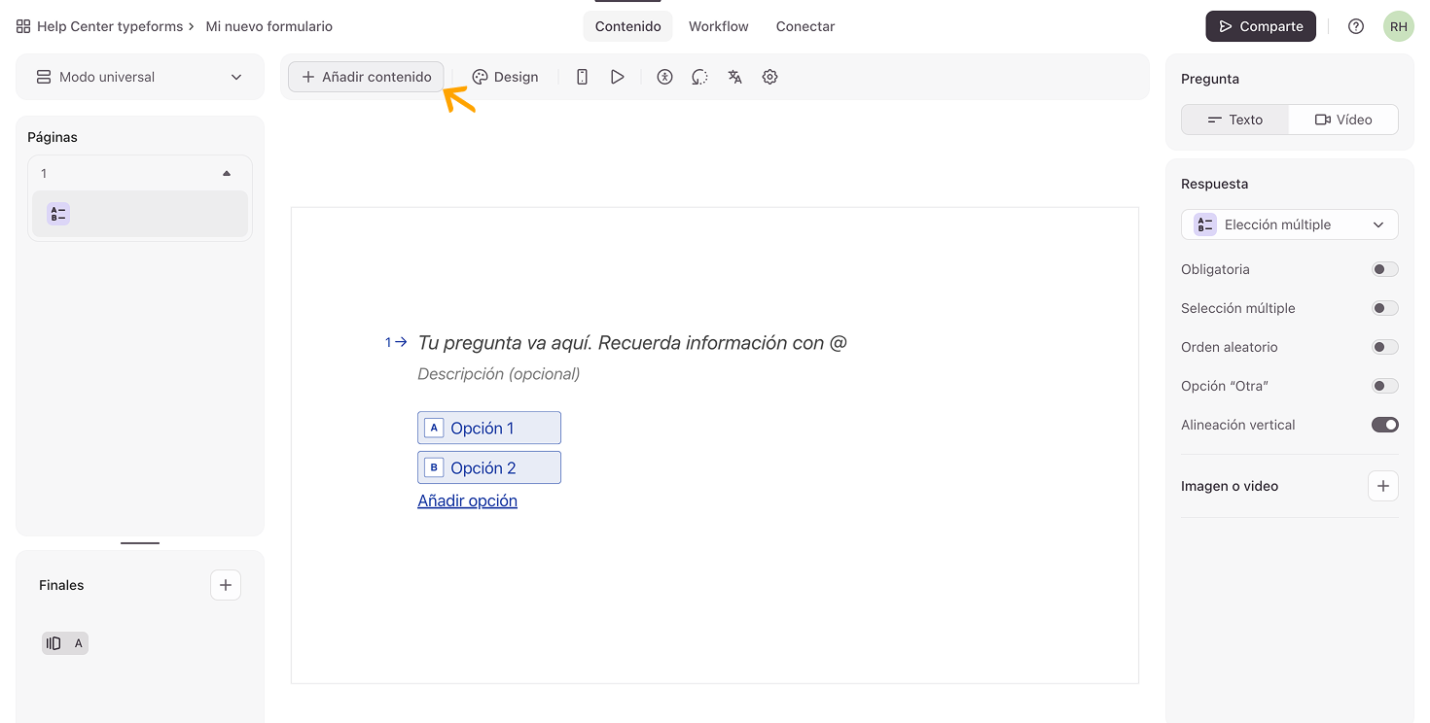This screenshot has height=723, width=1430.
Task: Switch to Contenido tab
Action: point(628,26)
